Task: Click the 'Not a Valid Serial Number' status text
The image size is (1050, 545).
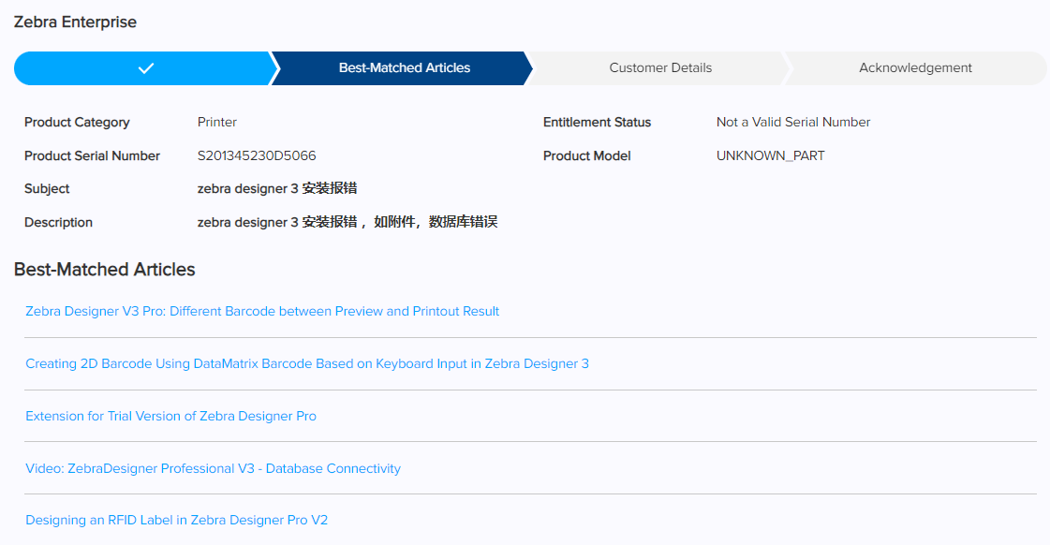Action: pyautogui.click(x=793, y=123)
